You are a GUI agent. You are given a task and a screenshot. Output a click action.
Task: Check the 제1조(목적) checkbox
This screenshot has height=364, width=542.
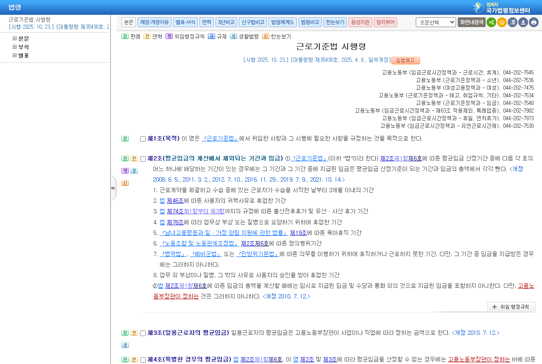(x=143, y=139)
